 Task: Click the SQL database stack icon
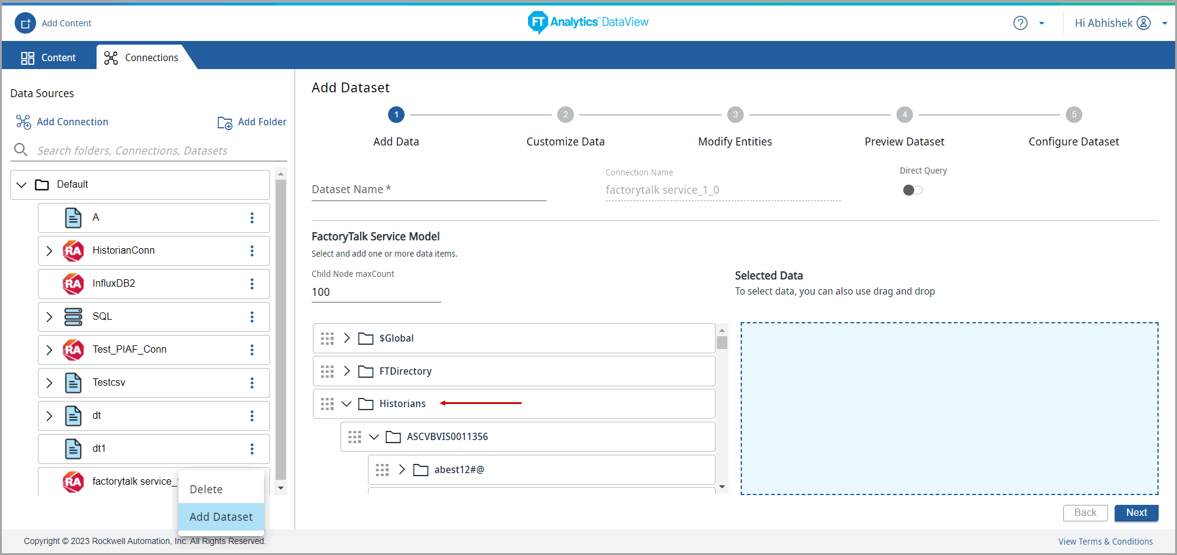coord(73,317)
